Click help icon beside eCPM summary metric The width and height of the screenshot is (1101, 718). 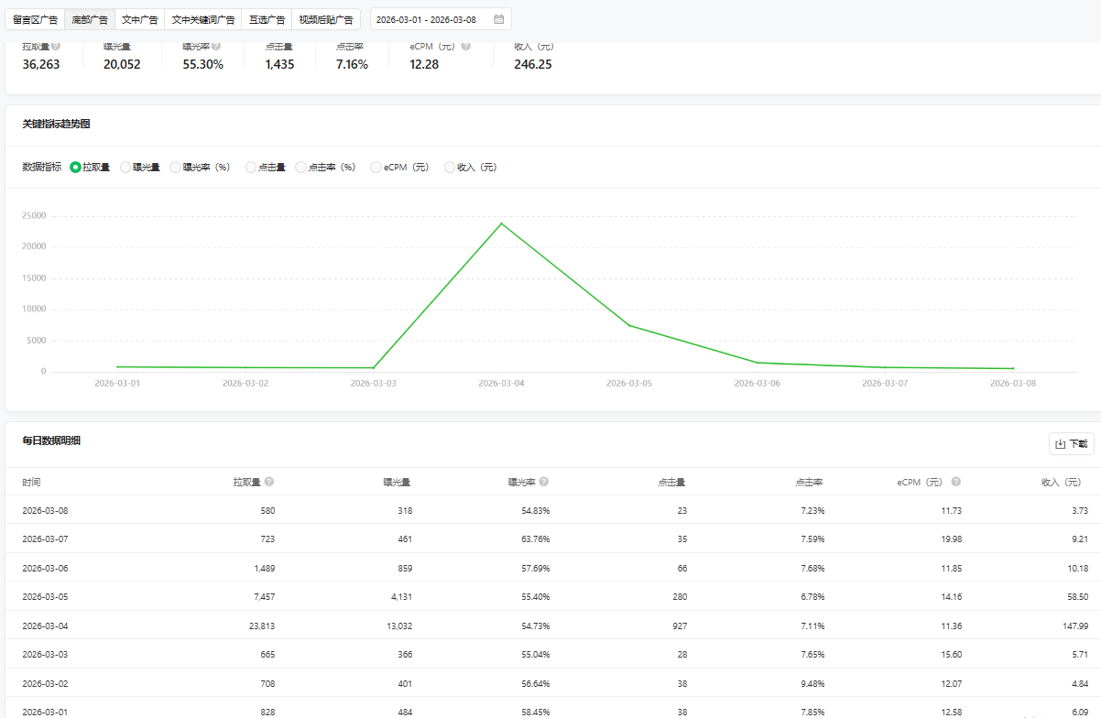click(466, 46)
